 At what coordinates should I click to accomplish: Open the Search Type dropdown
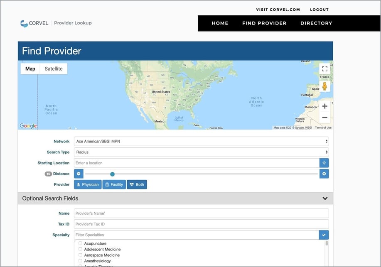point(201,152)
